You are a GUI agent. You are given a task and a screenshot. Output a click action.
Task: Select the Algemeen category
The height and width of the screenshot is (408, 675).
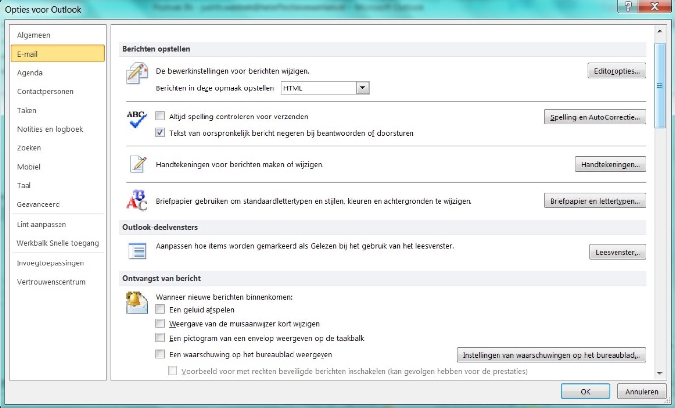click(58, 35)
